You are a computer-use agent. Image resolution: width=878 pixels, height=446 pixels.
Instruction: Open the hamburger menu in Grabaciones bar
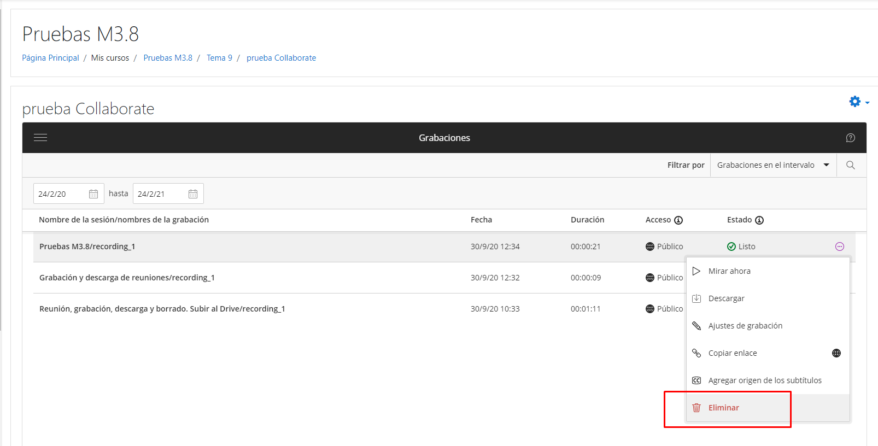coord(40,138)
